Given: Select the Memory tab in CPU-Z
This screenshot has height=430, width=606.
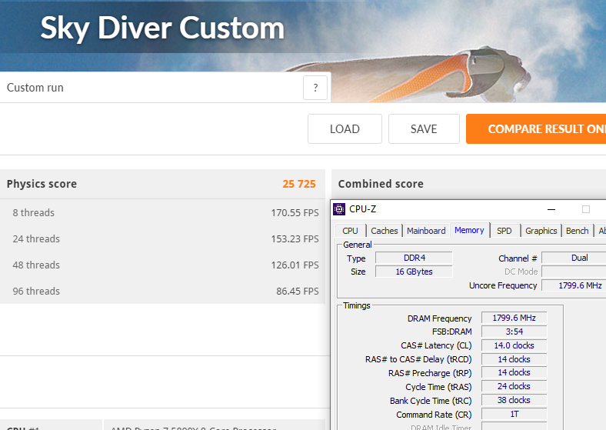Looking at the screenshot, I should pyautogui.click(x=469, y=230).
